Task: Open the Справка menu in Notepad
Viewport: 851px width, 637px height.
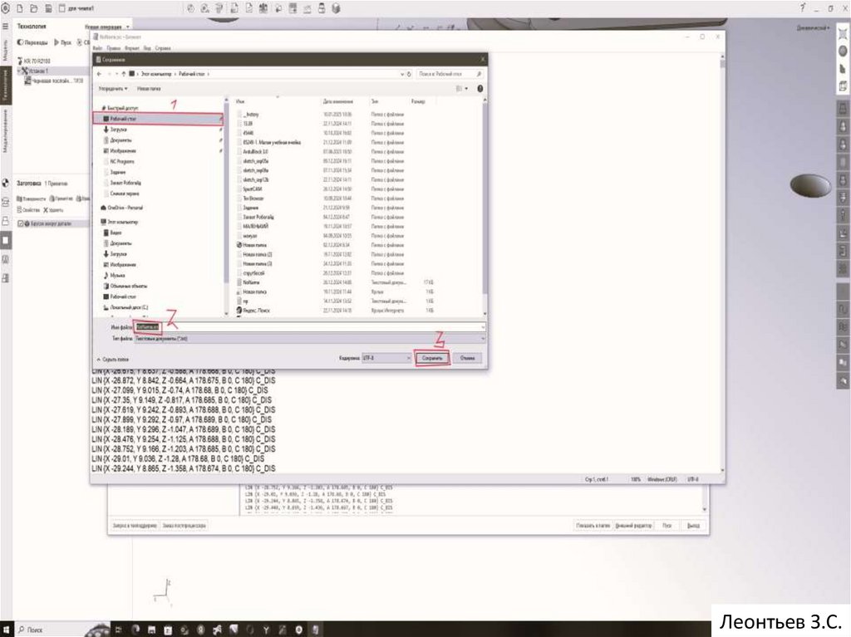Action: (163, 48)
